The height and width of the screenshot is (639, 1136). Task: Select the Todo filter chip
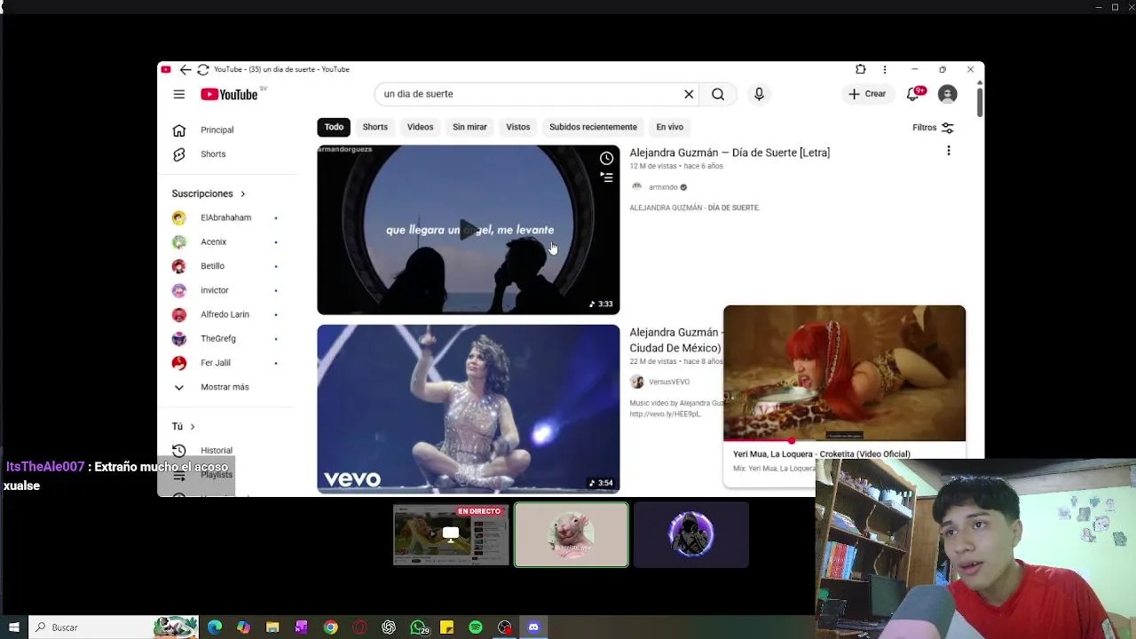(334, 127)
